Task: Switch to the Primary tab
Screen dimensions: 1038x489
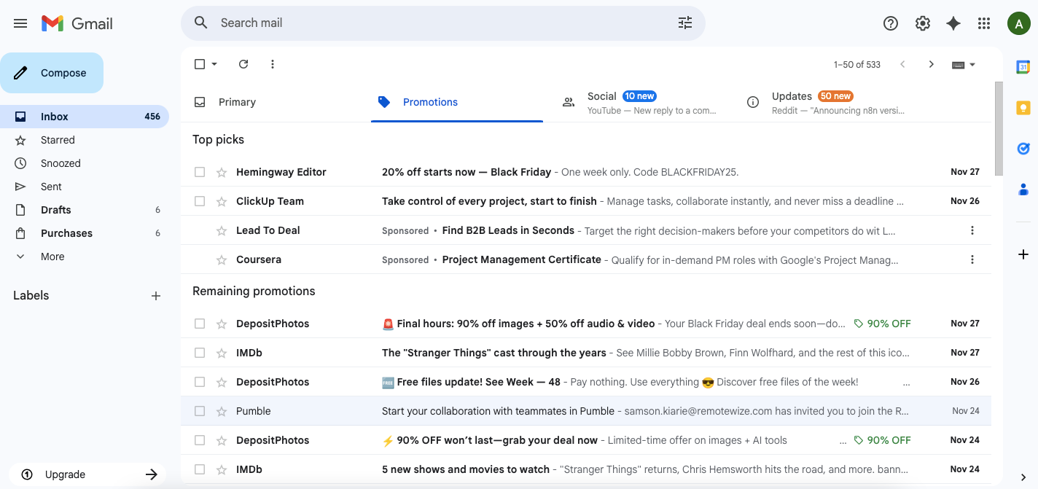Action: 238,102
